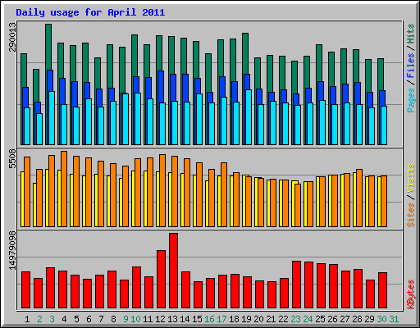Click day 13 on the x-axis
This screenshot has height=328, width=420.
click(x=172, y=319)
